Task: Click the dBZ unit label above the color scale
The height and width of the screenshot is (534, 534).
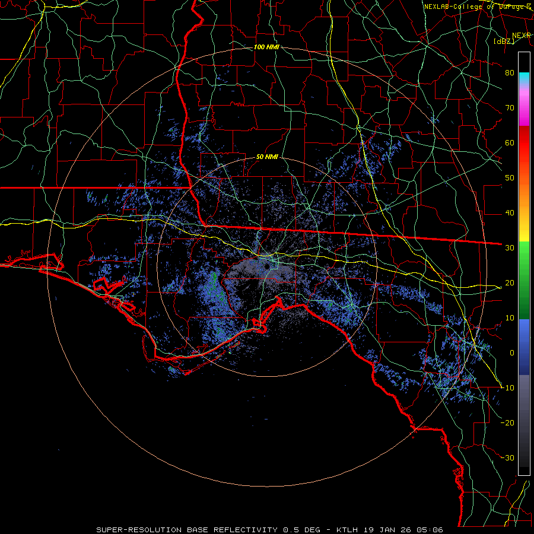Action: click(504, 41)
